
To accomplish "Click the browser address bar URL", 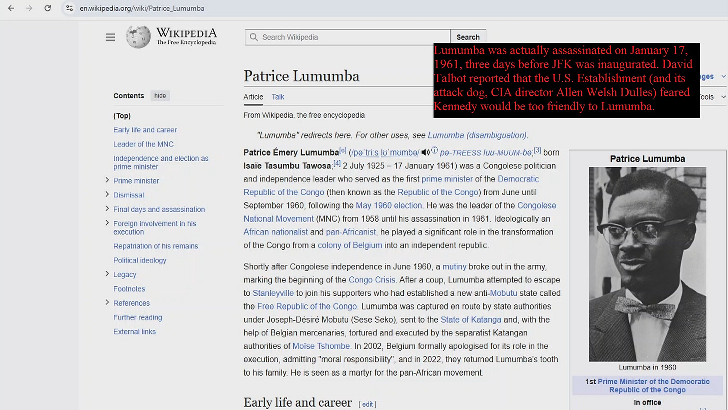I will click(x=142, y=8).
